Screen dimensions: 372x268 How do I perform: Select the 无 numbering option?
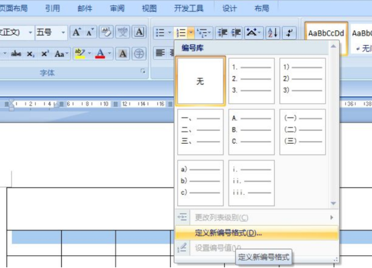point(201,81)
